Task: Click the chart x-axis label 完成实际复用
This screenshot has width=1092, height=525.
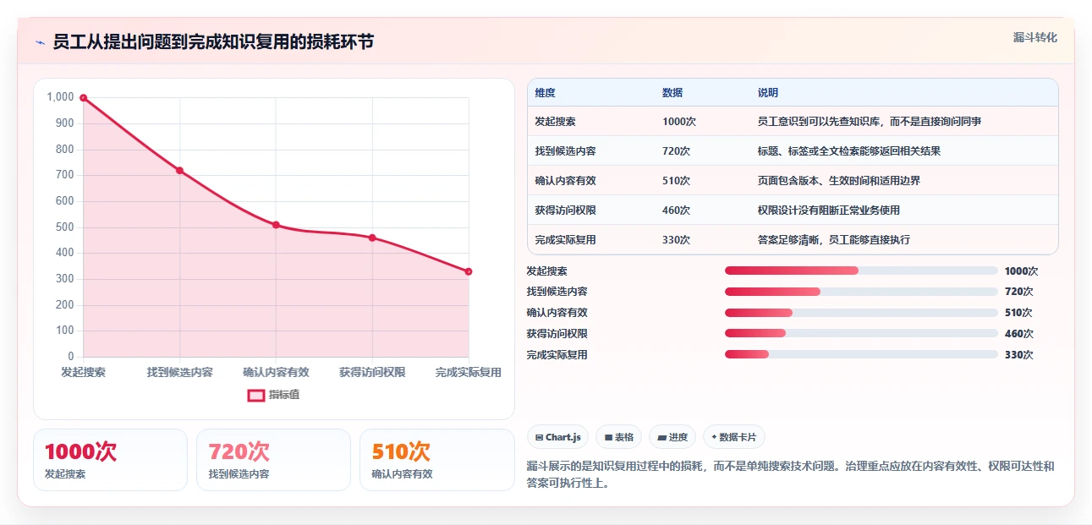Action: (468, 373)
